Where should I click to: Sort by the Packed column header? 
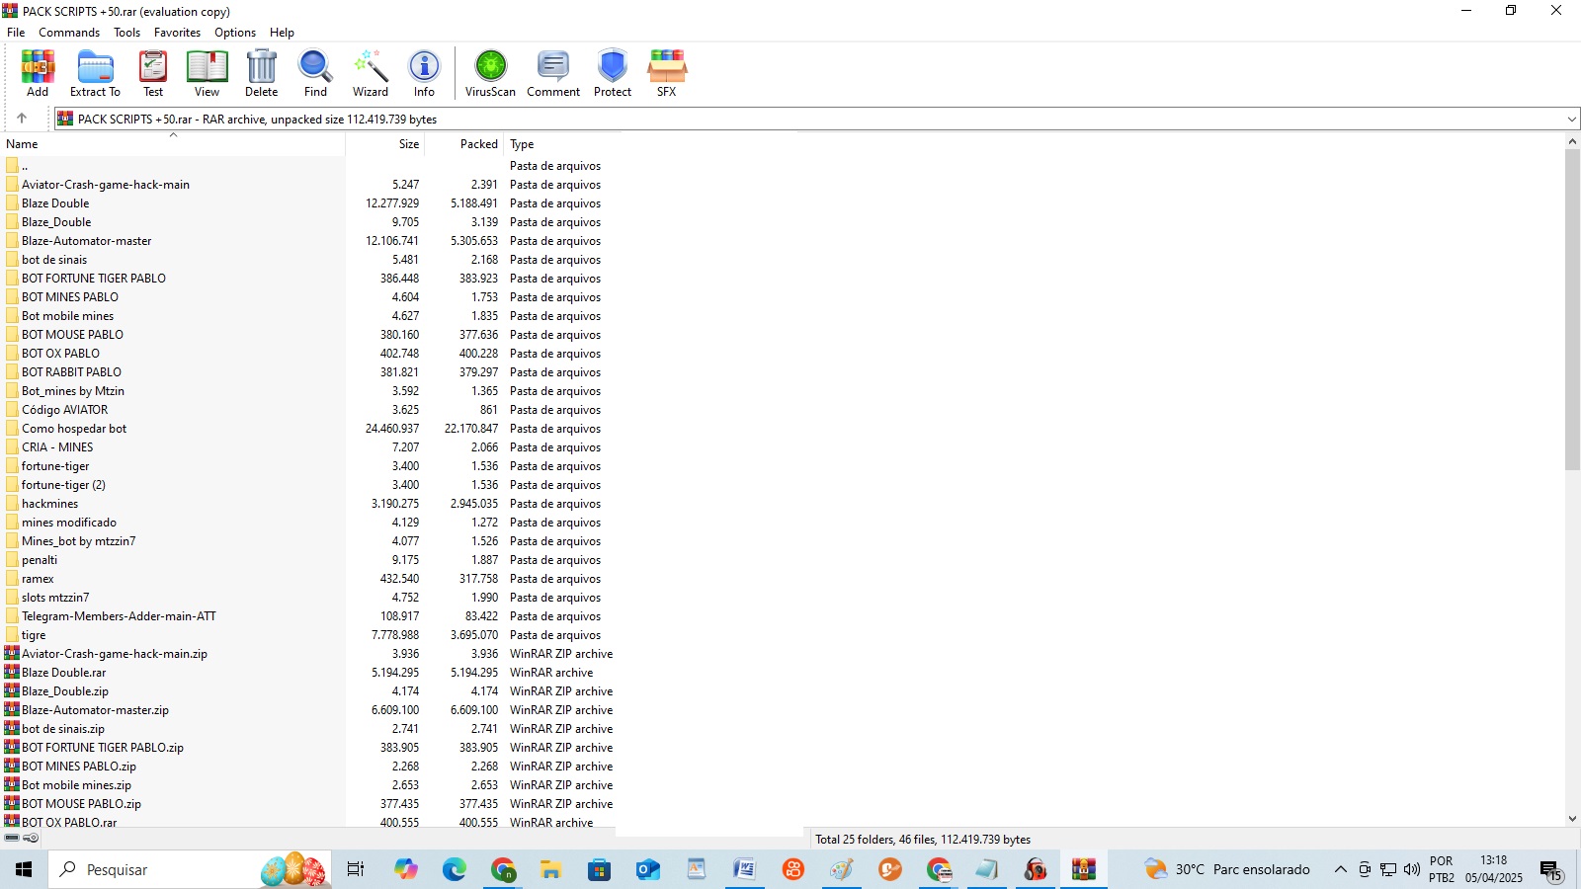[464, 144]
